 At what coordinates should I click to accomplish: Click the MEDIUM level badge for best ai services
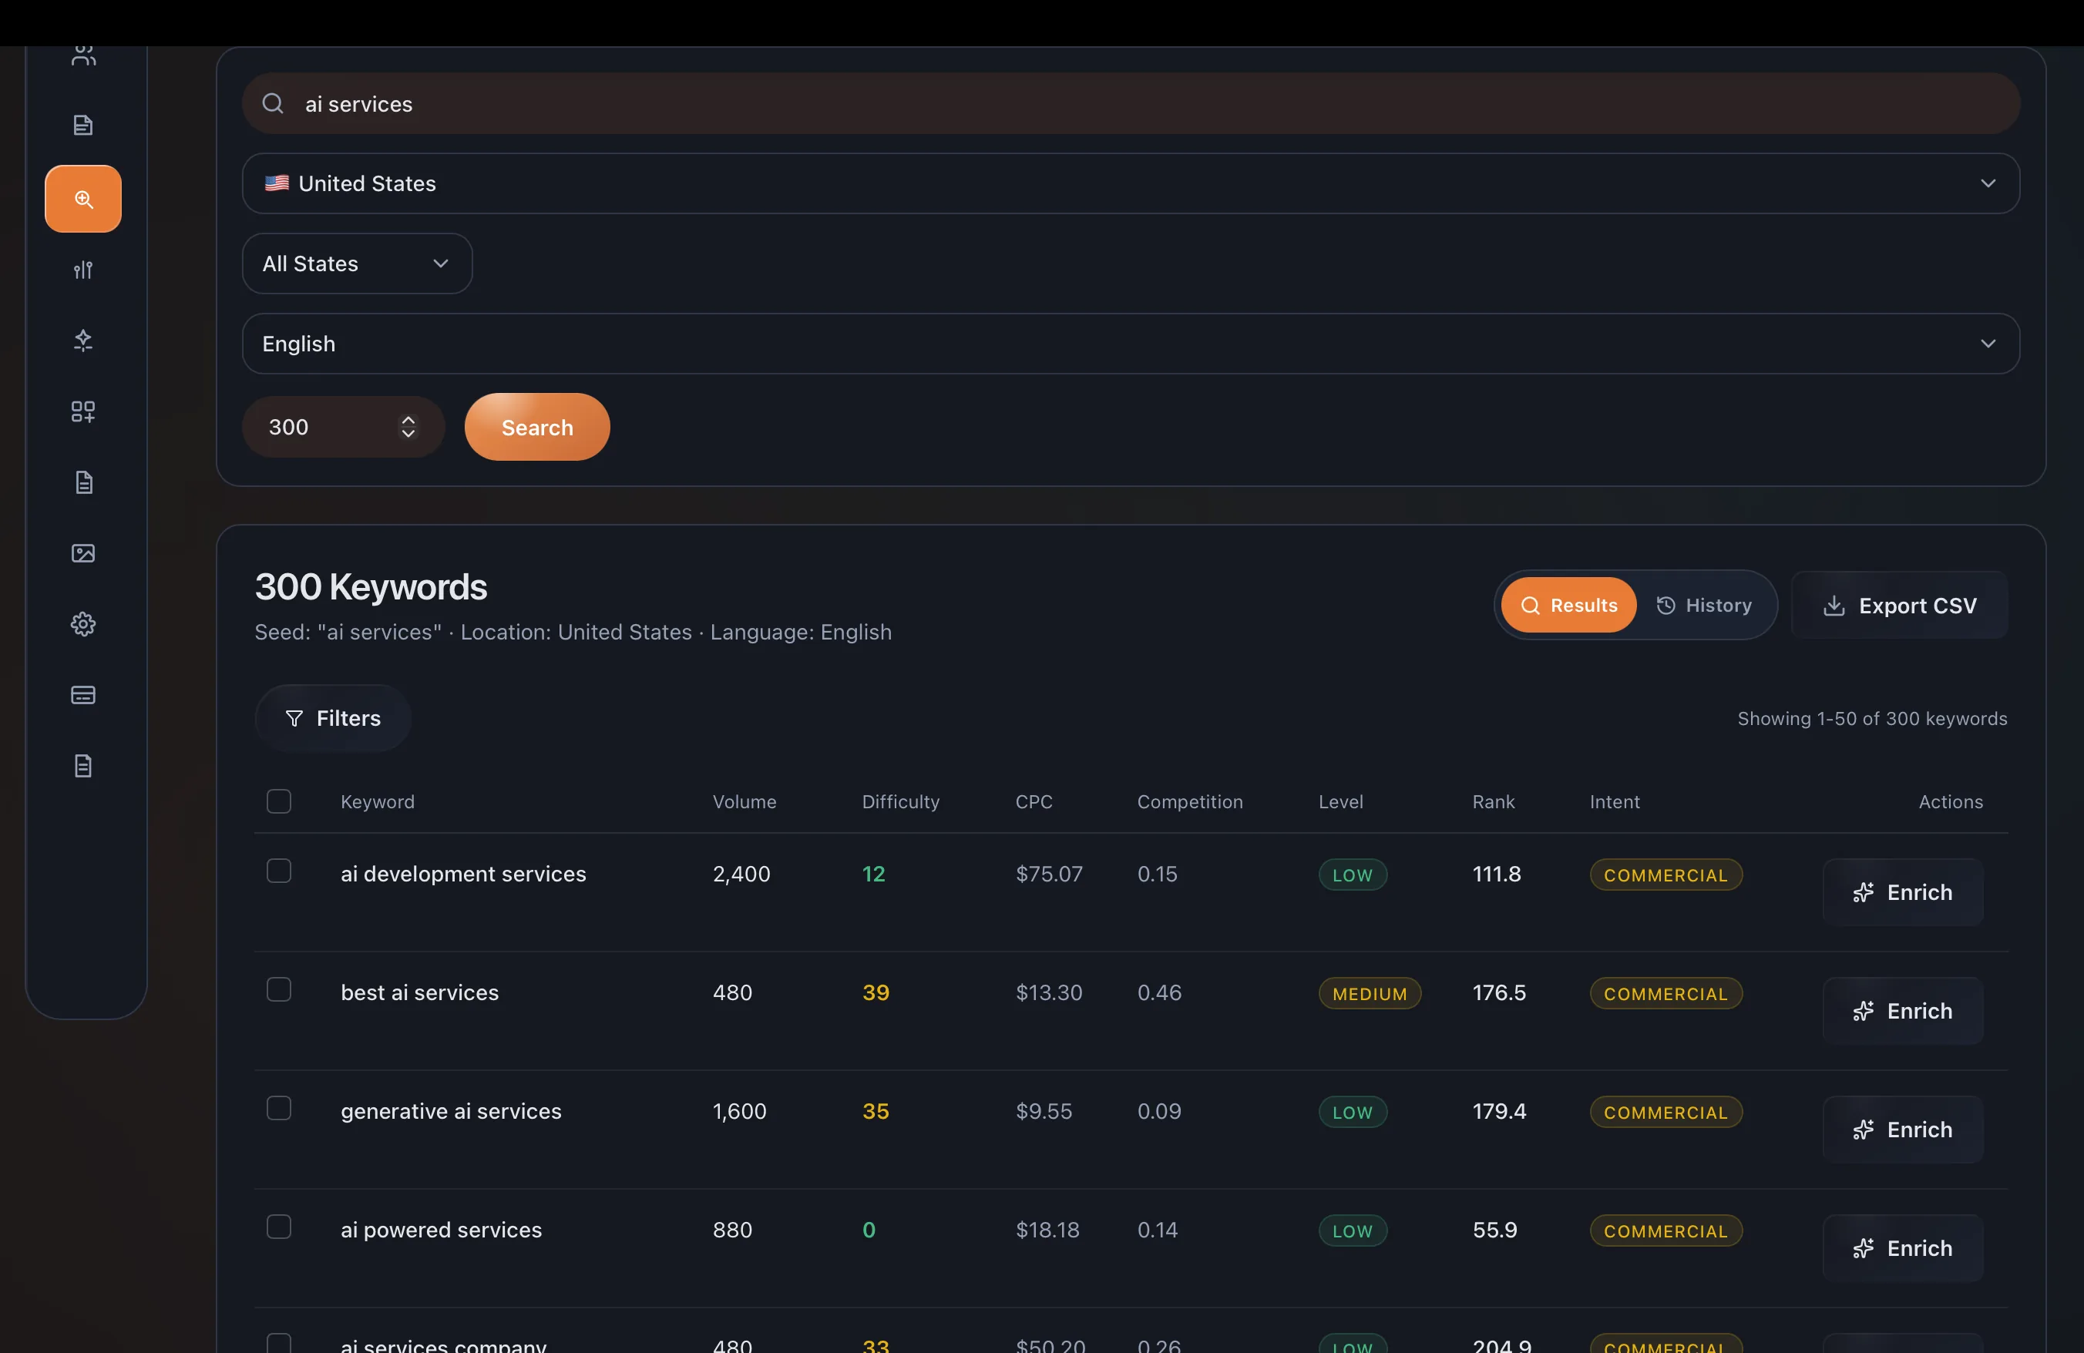[x=1370, y=993]
